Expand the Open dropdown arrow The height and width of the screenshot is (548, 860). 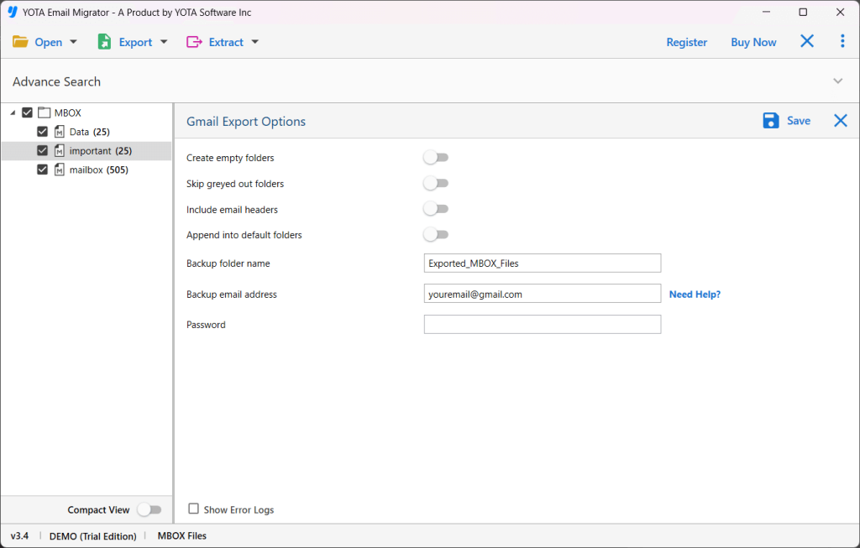coord(74,42)
